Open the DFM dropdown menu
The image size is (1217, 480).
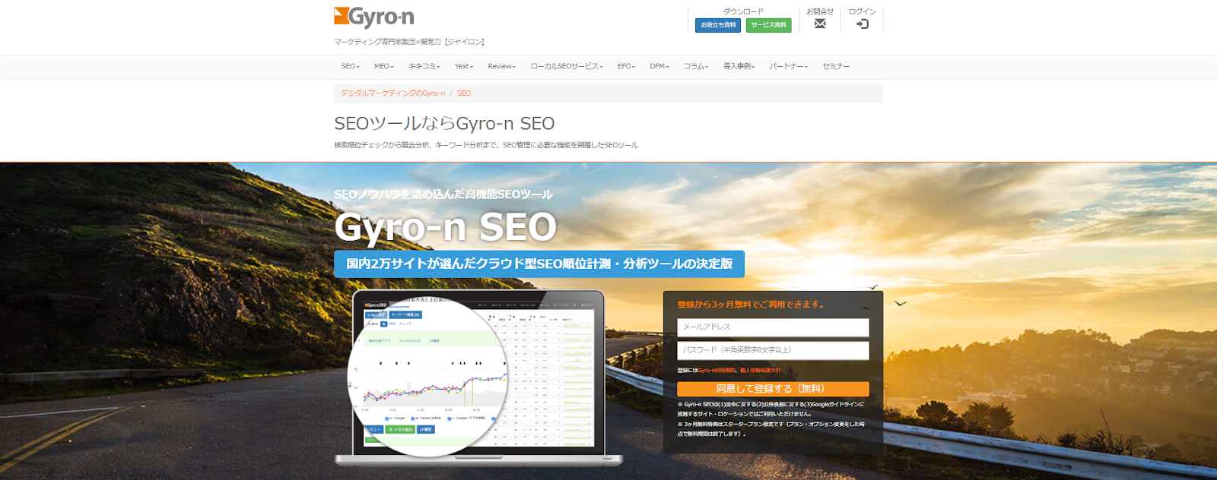659,67
